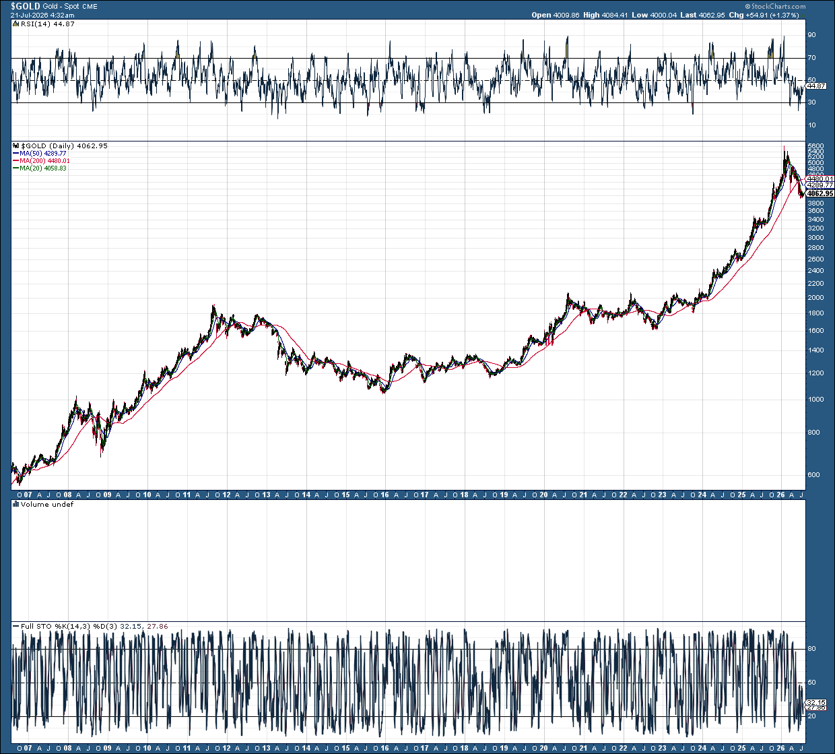Image resolution: width=835 pixels, height=754 pixels.
Task: Click the MA(200) 4480.01 legend text
Action: [44, 161]
